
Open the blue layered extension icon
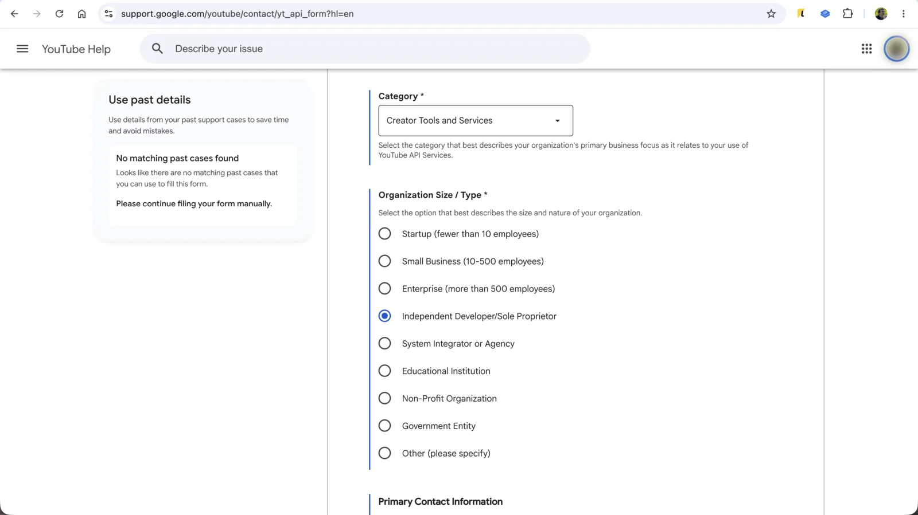(x=825, y=14)
